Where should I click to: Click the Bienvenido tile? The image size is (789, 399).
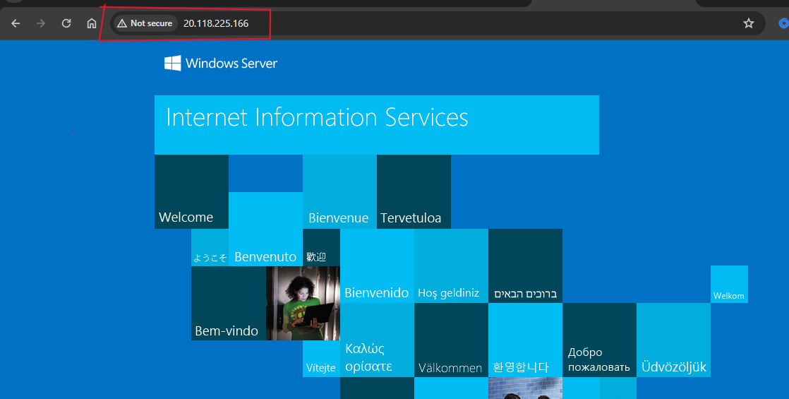377,266
